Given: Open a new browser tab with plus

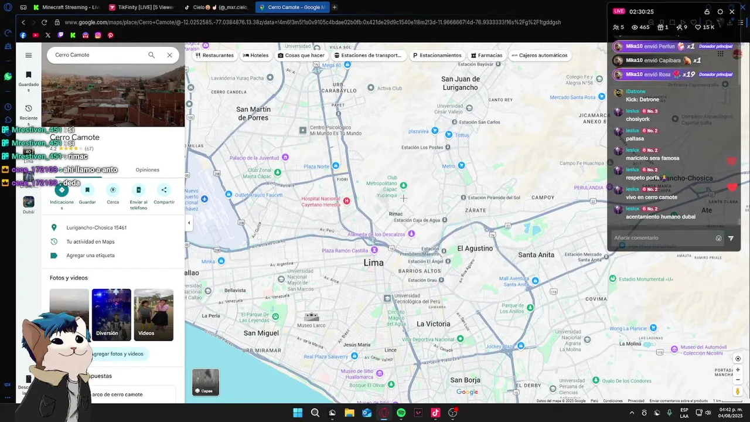Looking at the screenshot, I should 335,7.
